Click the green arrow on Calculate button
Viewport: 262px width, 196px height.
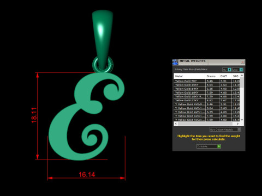pos(219,146)
